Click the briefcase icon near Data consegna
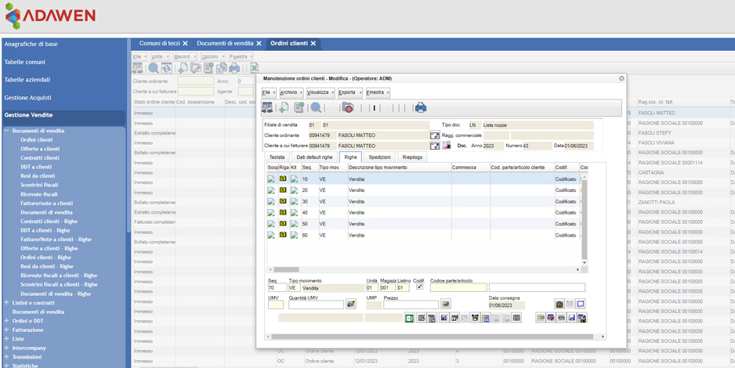This screenshot has height=368, width=735. (559, 305)
